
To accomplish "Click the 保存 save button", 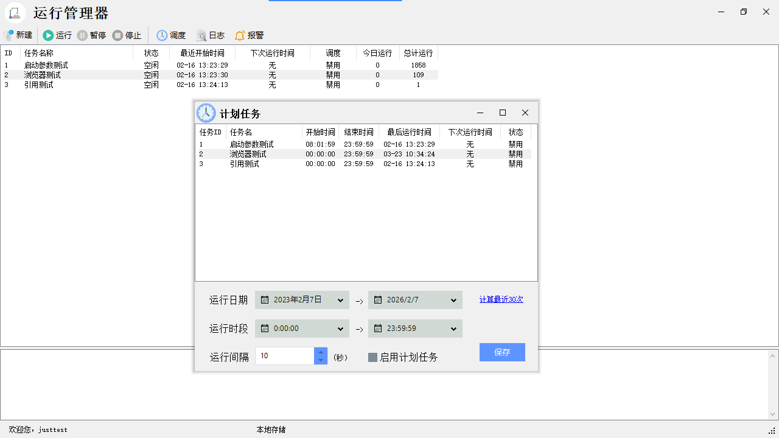I will 502,352.
